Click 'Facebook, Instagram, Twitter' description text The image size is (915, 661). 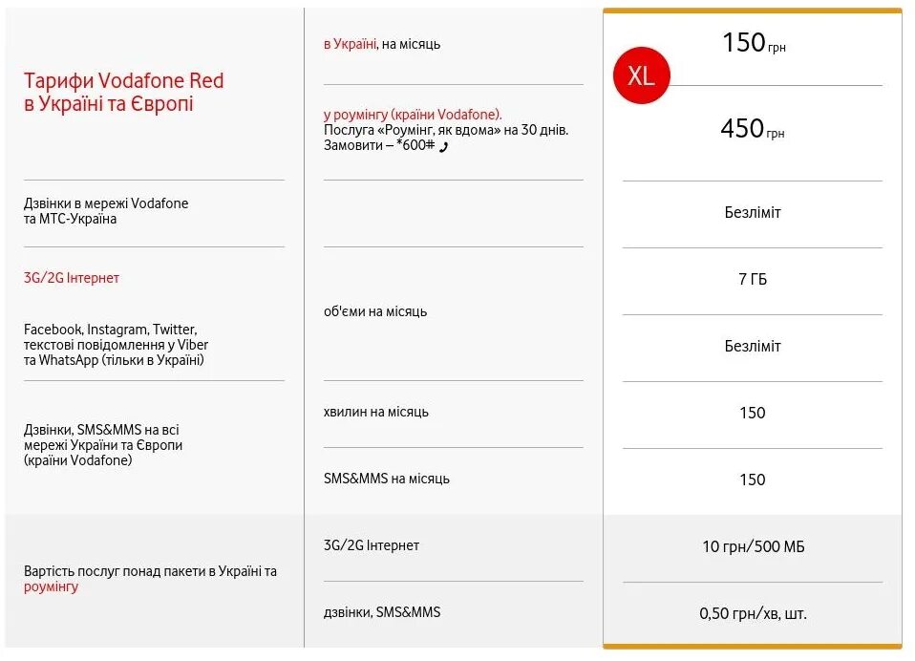pos(116,345)
